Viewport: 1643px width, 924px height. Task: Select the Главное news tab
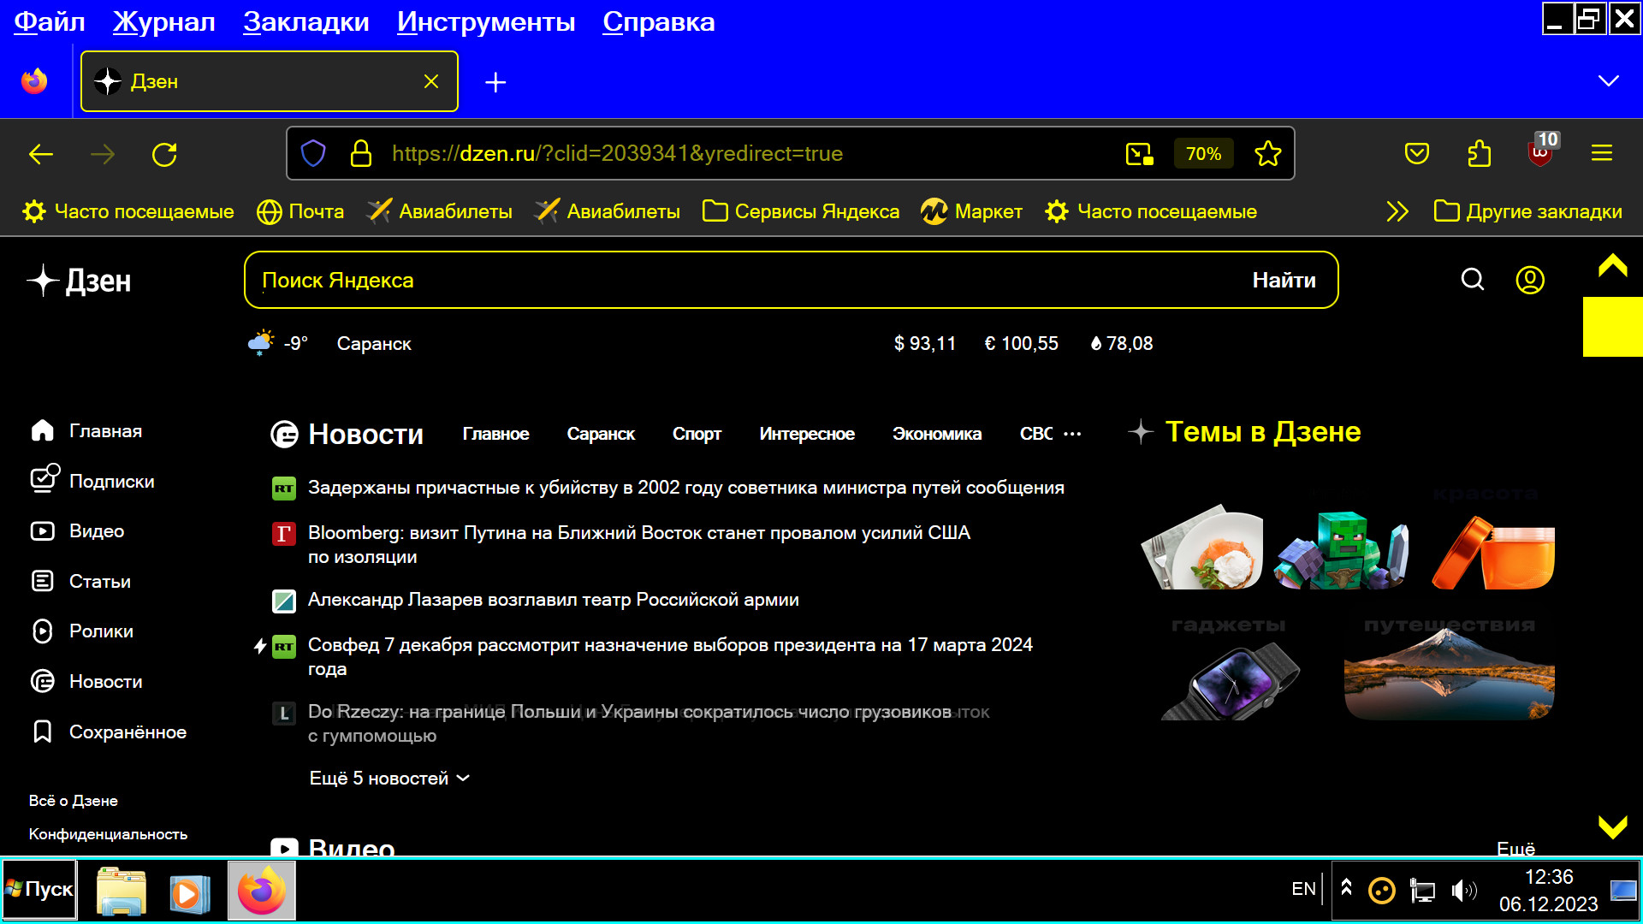coord(495,434)
